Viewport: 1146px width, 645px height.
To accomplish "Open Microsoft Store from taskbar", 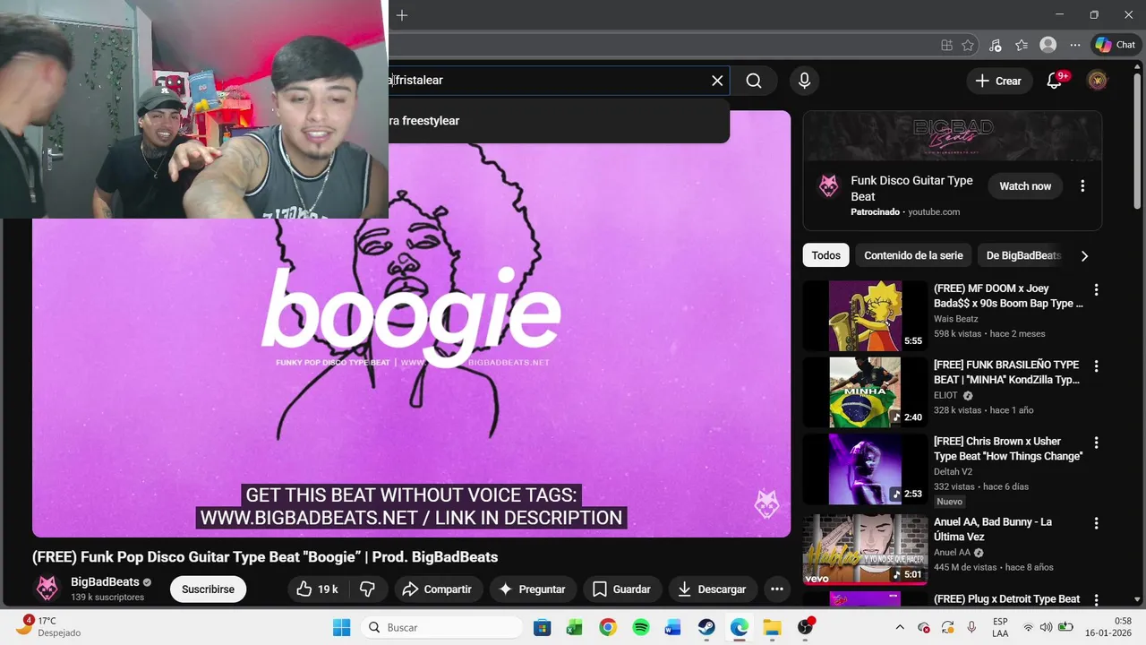I will tap(542, 627).
